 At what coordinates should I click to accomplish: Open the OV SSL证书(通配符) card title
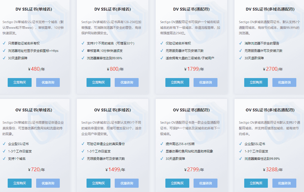(191, 110)
